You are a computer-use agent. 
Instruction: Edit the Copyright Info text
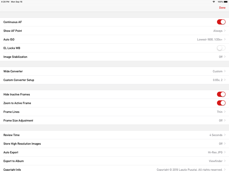[189, 169]
